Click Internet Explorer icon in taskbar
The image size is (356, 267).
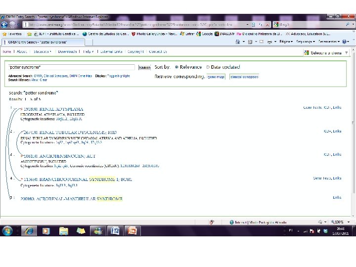(29, 231)
